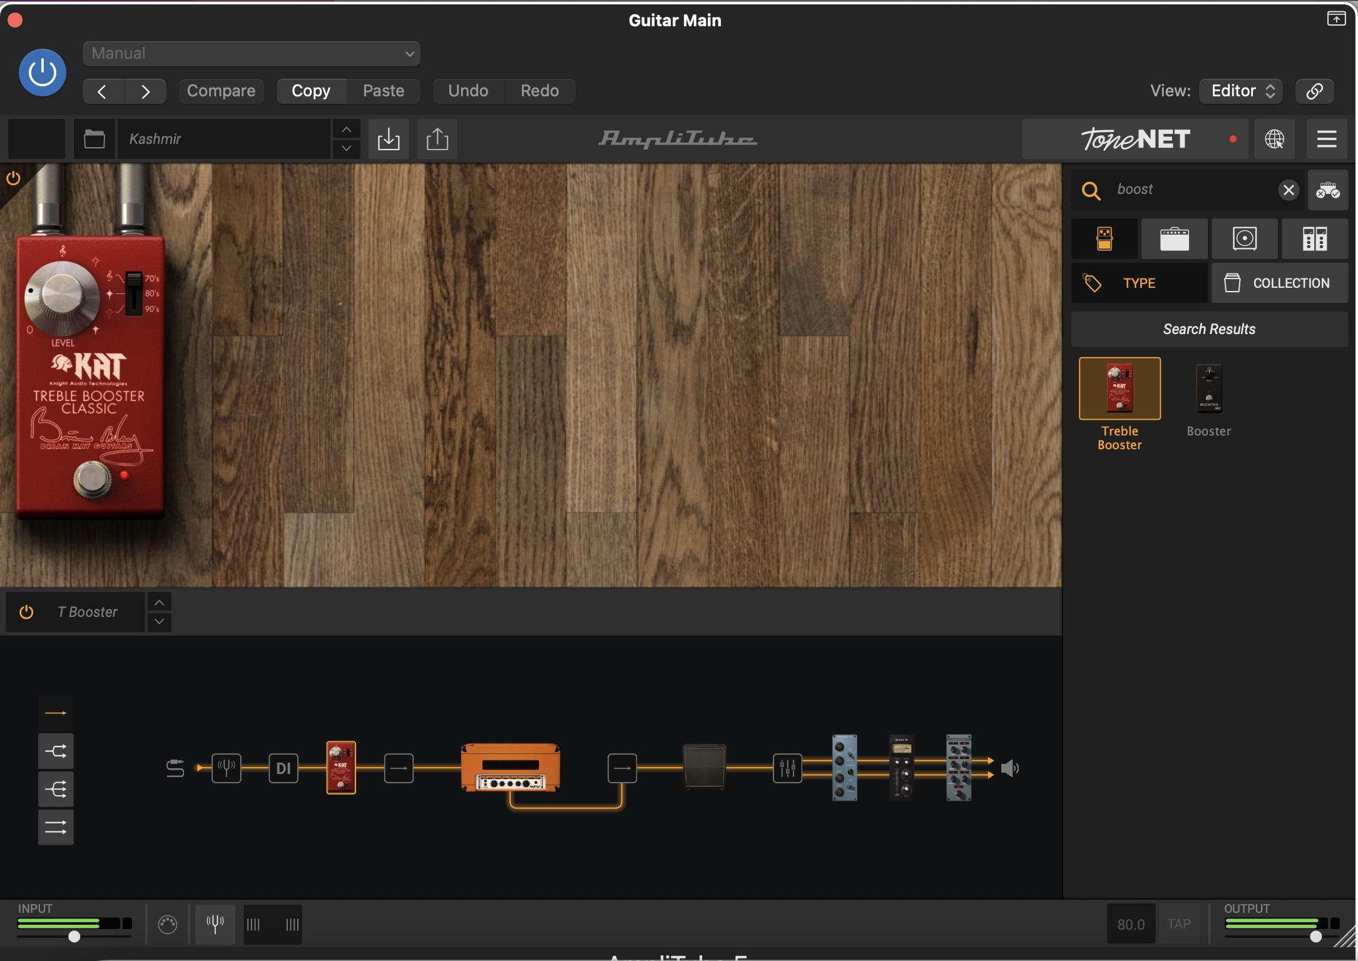Click the Redo button
Image resolution: width=1358 pixels, height=961 pixels.
click(539, 91)
